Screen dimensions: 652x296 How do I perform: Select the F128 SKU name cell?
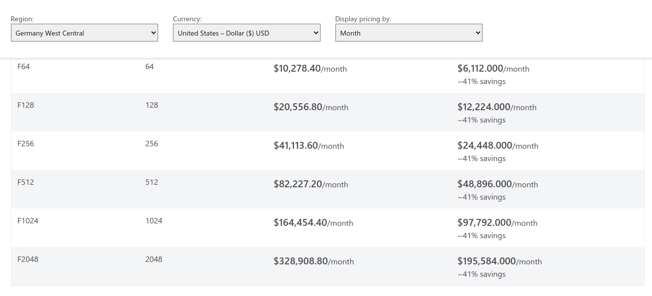tap(26, 105)
